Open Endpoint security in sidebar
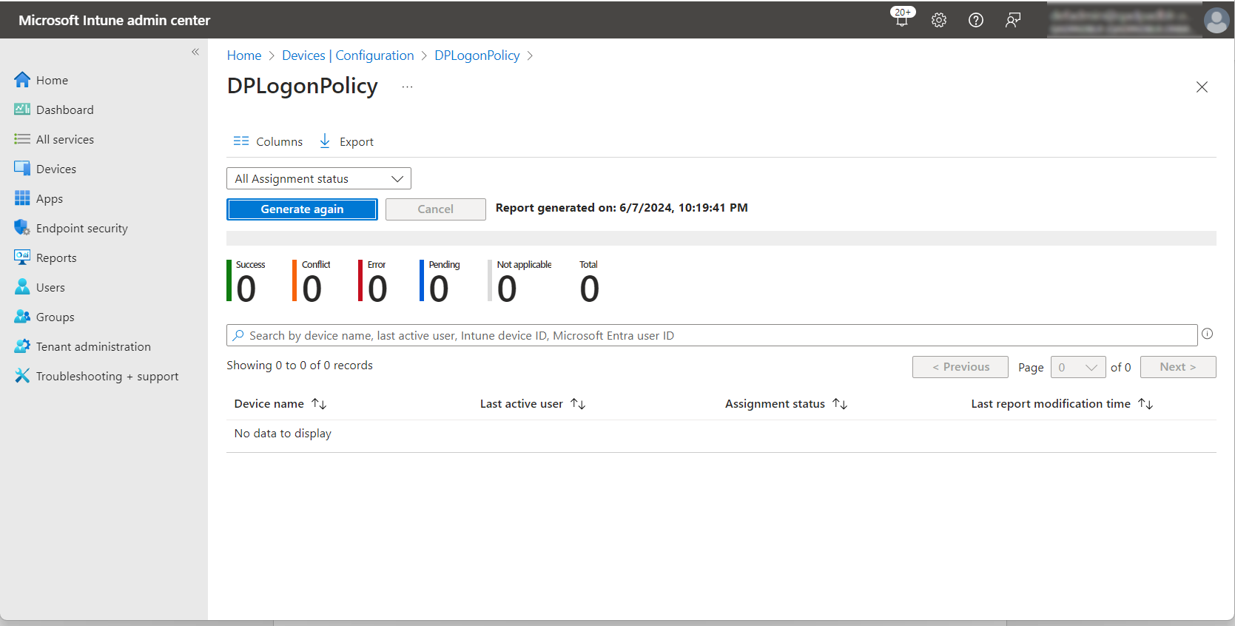The image size is (1235, 626). coord(81,228)
